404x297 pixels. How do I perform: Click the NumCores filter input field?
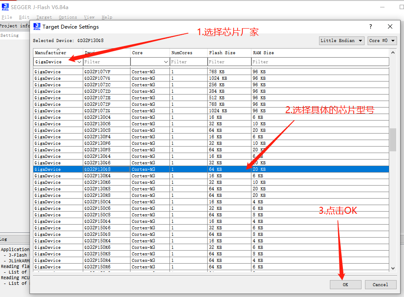click(x=189, y=62)
